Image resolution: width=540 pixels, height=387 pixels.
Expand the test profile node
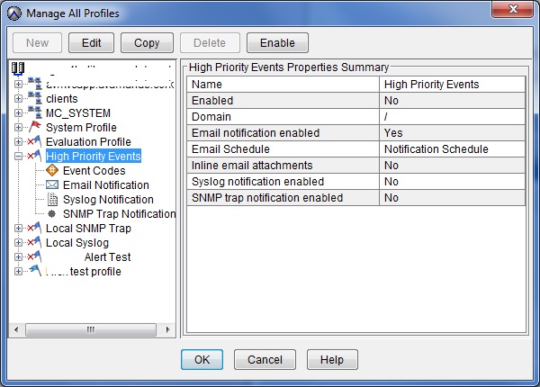(x=18, y=272)
